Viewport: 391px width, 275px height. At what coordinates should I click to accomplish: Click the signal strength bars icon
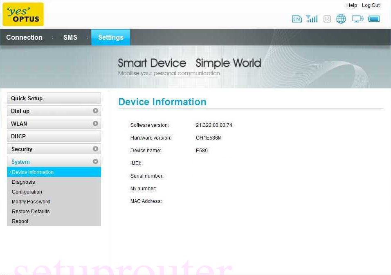tap(312, 18)
